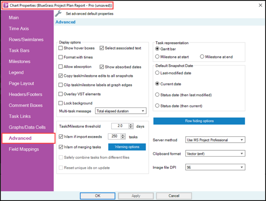Open Rows/Swimlanes settings

point(26,40)
